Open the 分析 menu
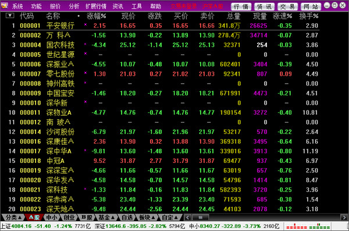 [74, 6]
